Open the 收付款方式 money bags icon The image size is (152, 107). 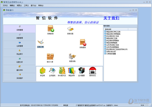[62, 71]
